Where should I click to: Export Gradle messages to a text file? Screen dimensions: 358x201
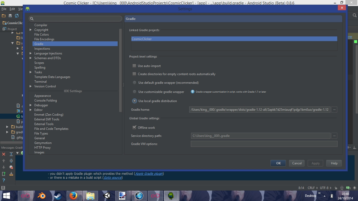tap(3, 174)
